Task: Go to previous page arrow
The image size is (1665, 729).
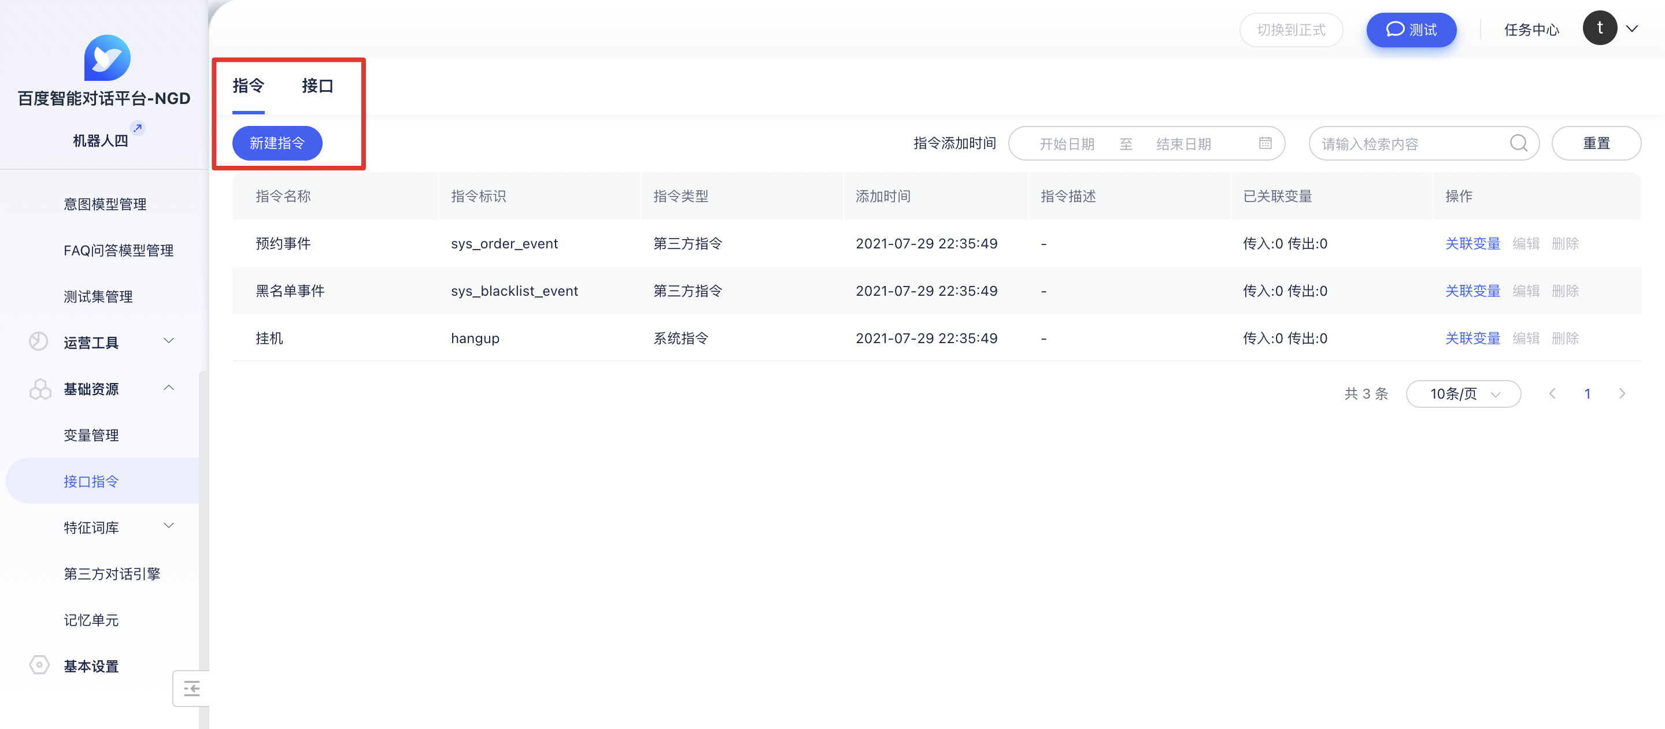Action: click(1552, 393)
